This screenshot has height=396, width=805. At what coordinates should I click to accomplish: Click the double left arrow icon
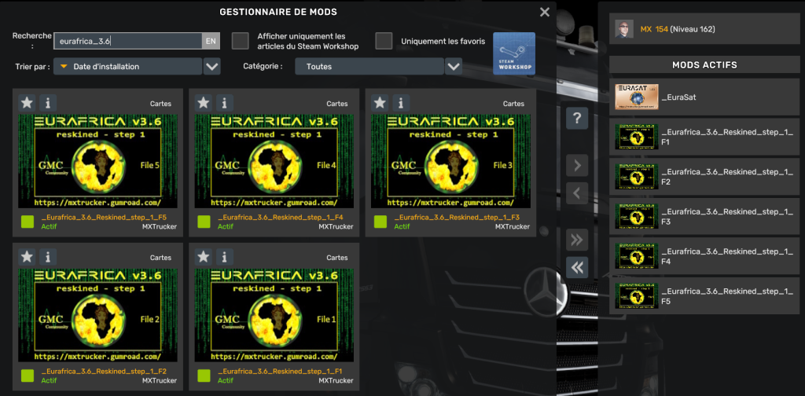(577, 267)
